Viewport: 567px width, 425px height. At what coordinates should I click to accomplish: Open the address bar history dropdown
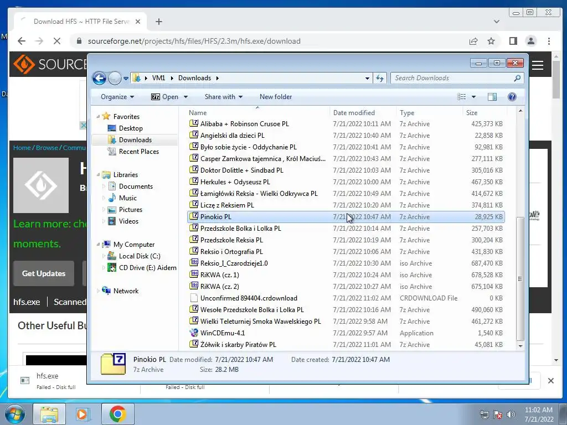click(x=367, y=78)
